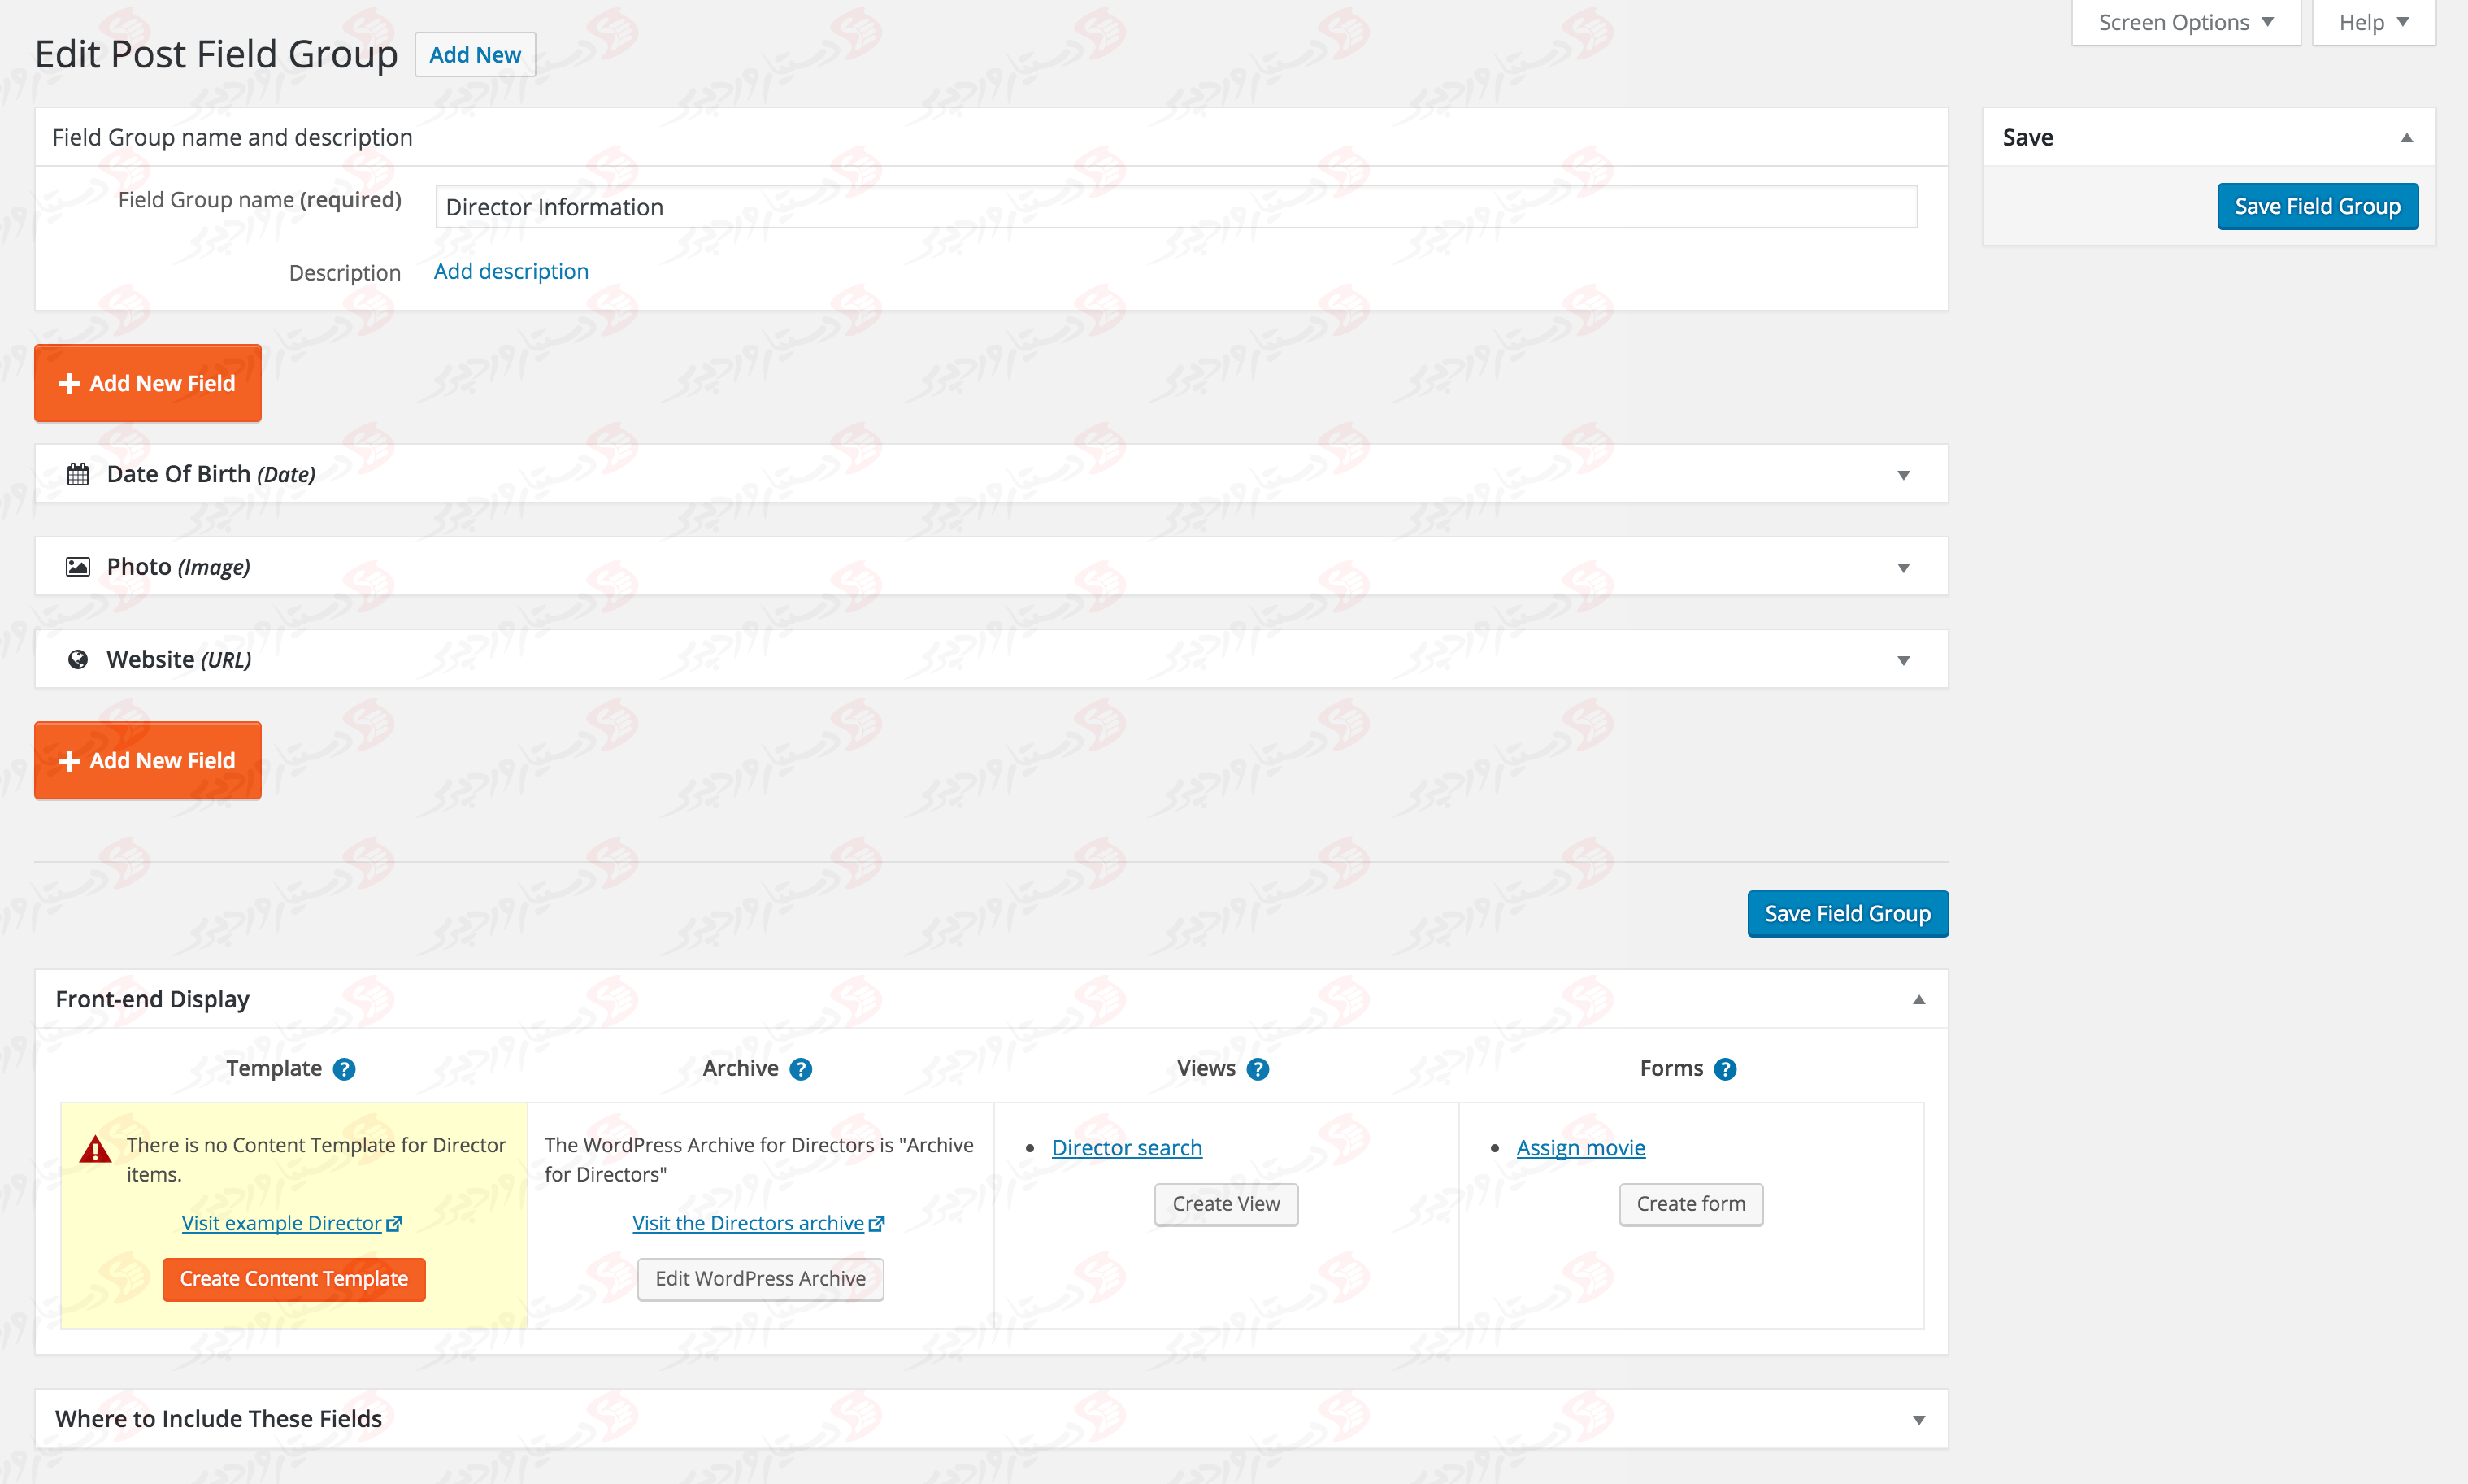Click Save Field Group in the Save panel
This screenshot has height=1484, width=2468.
[2317, 206]
